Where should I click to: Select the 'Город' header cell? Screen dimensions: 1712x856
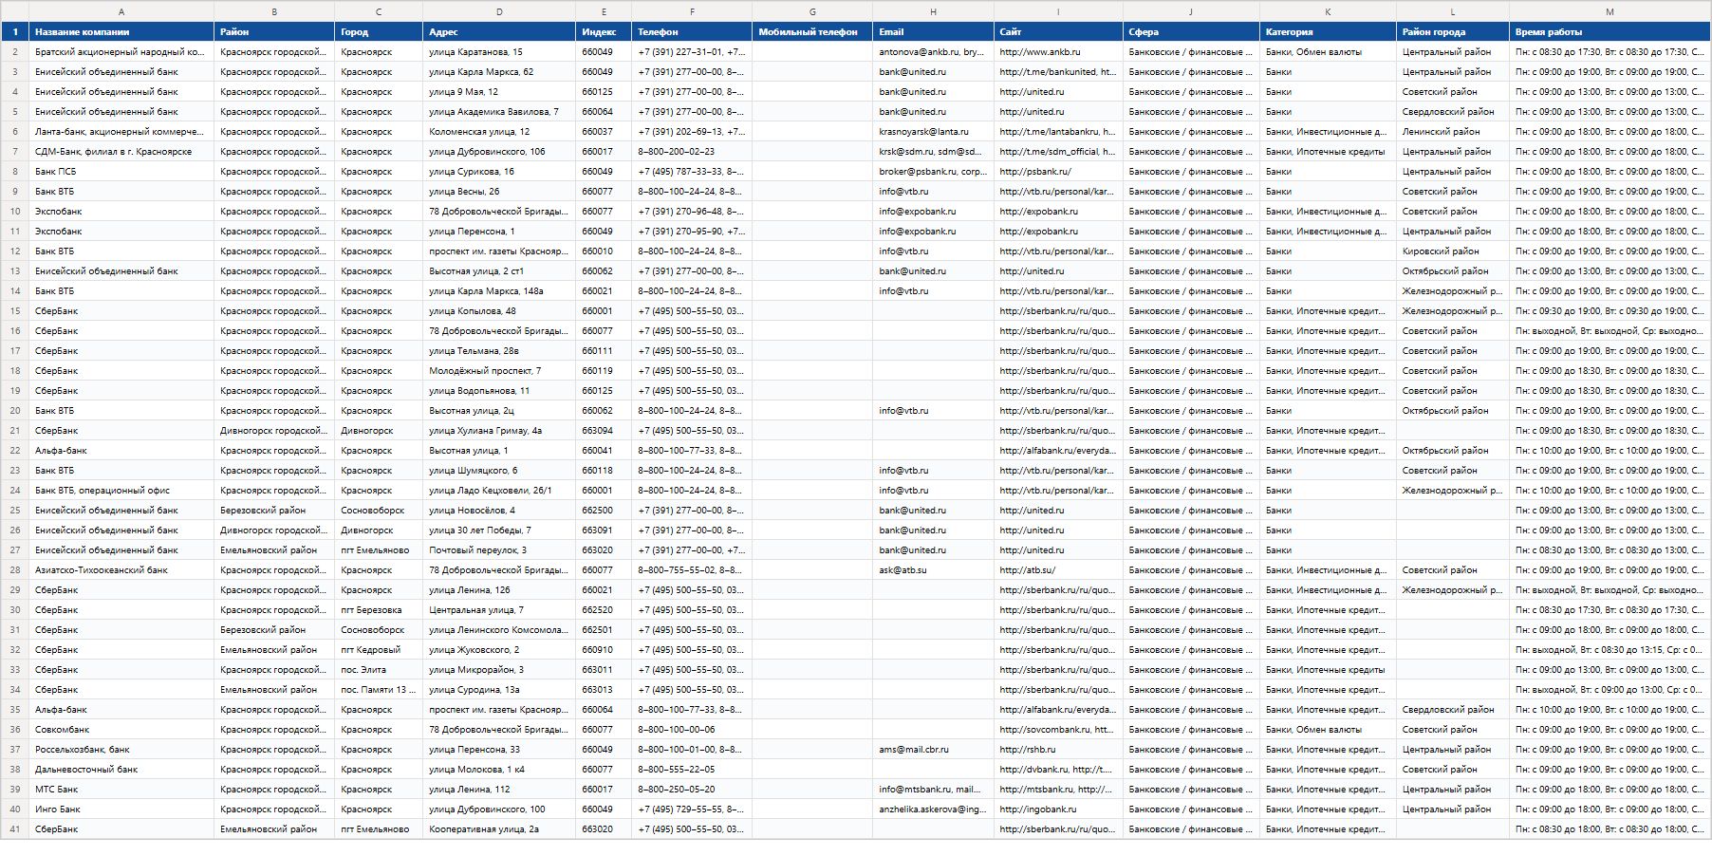tap(379, 32)
